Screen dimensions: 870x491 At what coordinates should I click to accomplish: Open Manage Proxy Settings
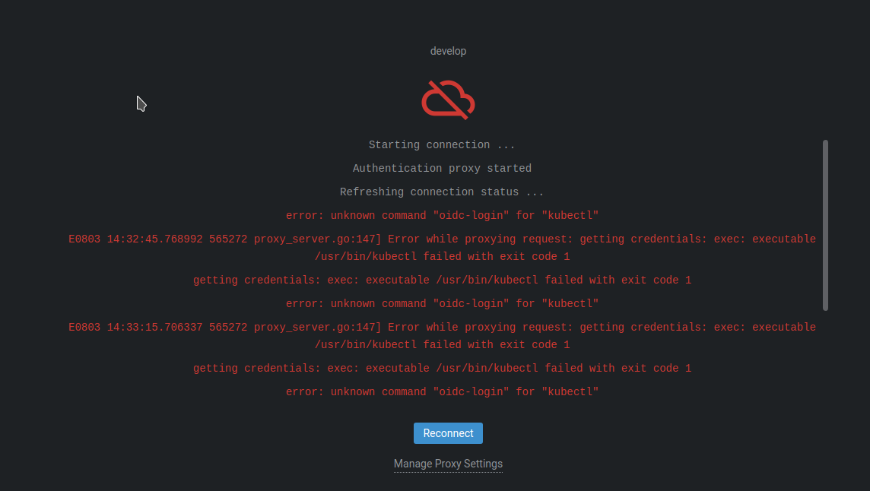(x=448, y=464)
